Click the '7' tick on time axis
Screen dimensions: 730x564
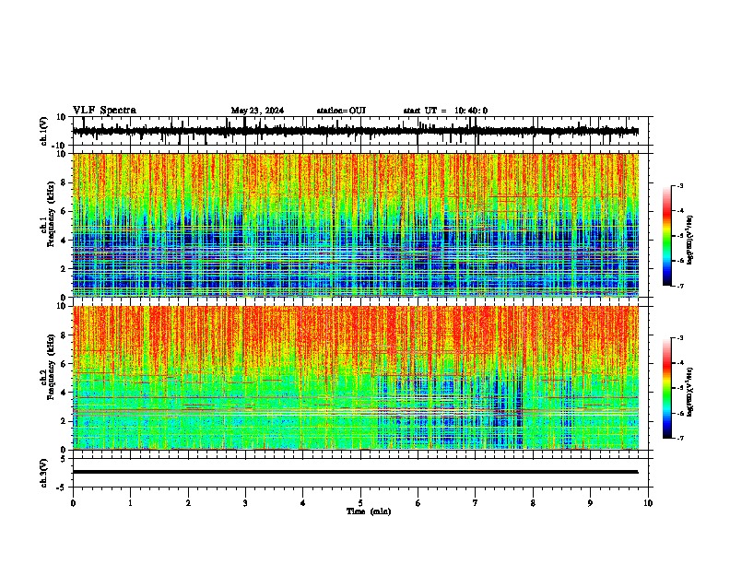[476, 503]
